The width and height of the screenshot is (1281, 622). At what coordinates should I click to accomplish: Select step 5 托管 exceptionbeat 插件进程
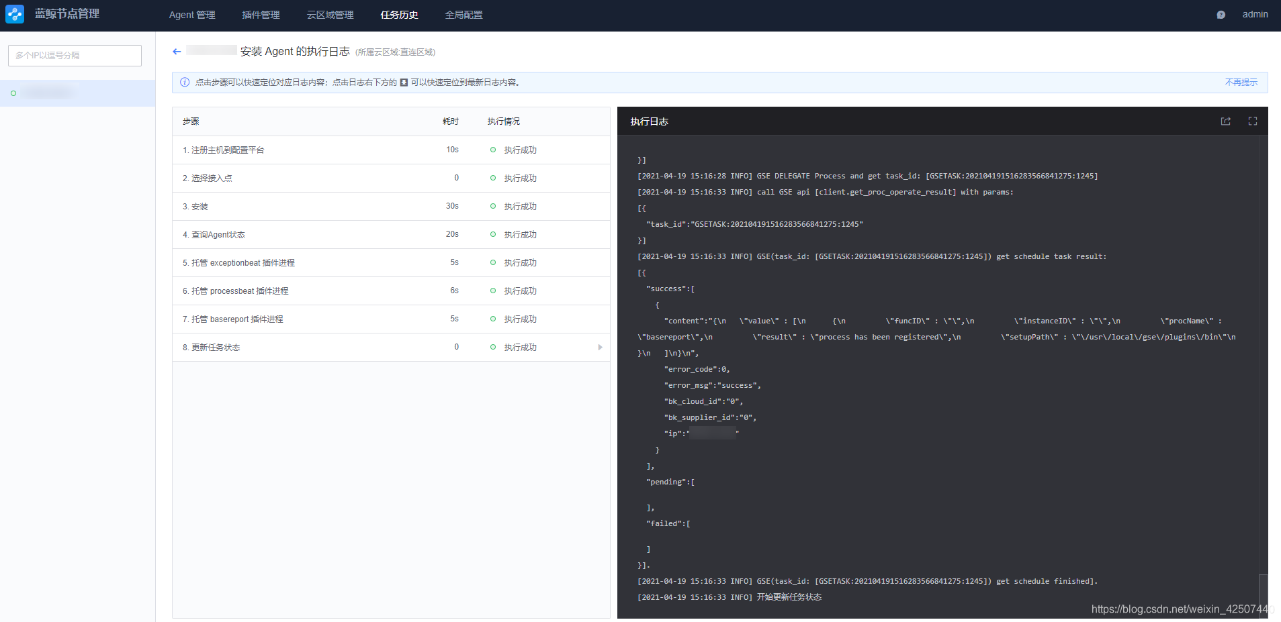tap(391, 263)
